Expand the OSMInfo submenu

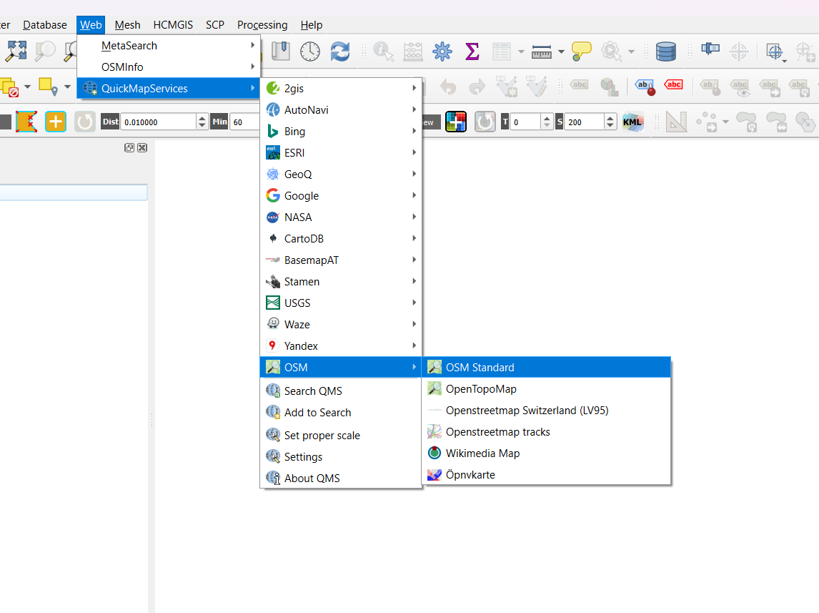pos(168,67)
